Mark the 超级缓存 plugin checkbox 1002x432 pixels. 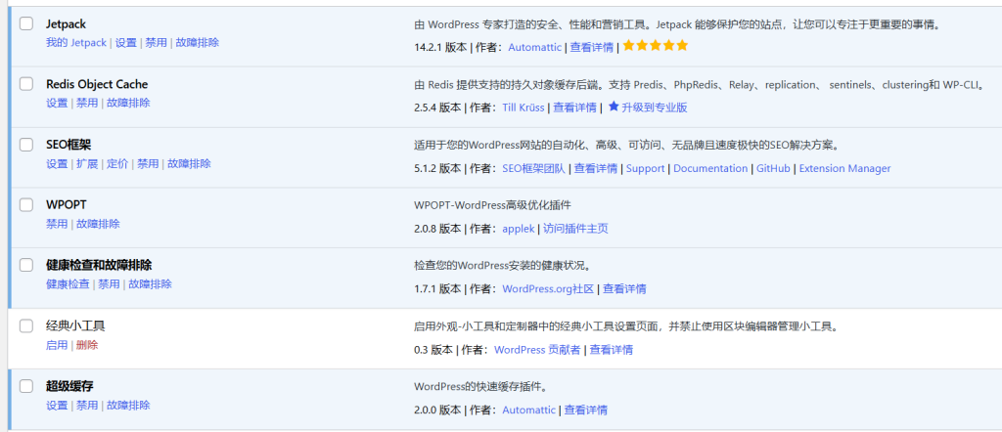click(26, 387)
